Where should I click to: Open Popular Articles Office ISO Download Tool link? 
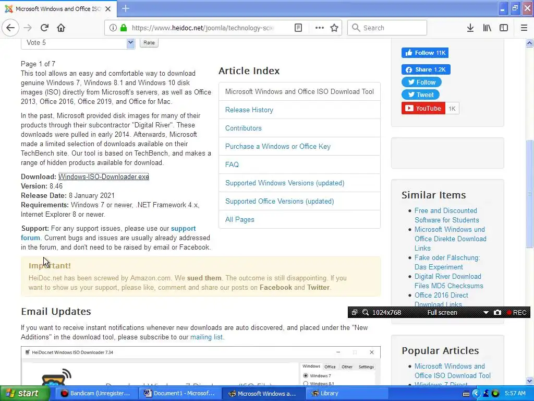click(453, 371)
